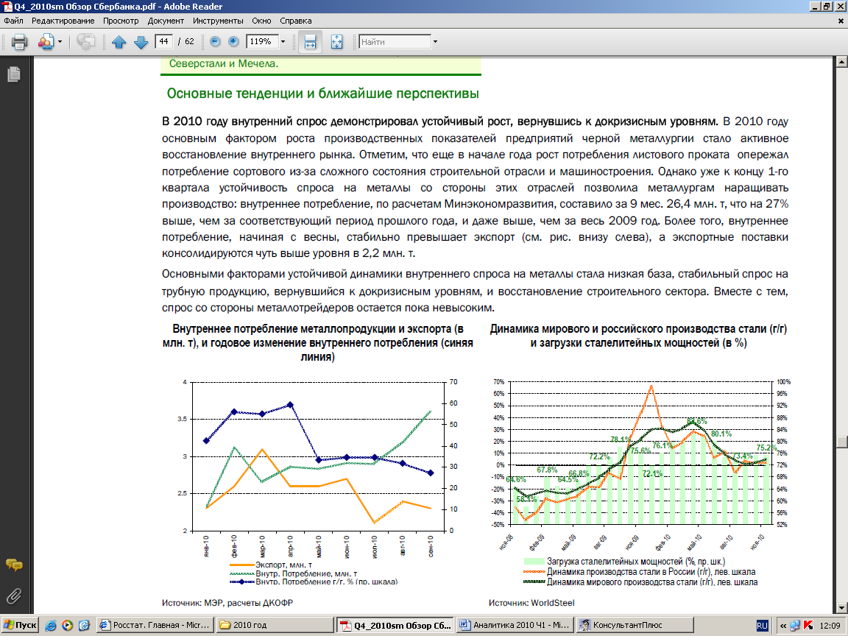Launch Internet Explorer from quick launch
Image resolution: width=848 pixels, height=636 pixels.
coord(50,625)
